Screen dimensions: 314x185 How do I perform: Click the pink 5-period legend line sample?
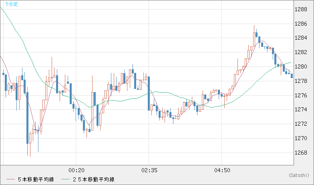pos(10,179)
